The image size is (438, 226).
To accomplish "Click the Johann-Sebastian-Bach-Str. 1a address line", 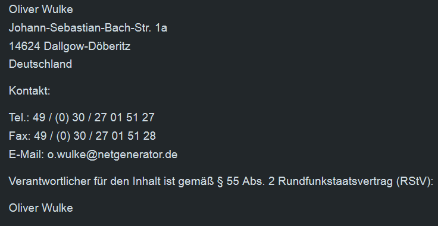I will pos(88,28).
